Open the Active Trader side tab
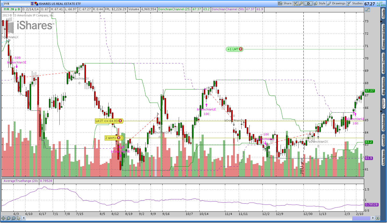The image size is (387, 223). 384,63
